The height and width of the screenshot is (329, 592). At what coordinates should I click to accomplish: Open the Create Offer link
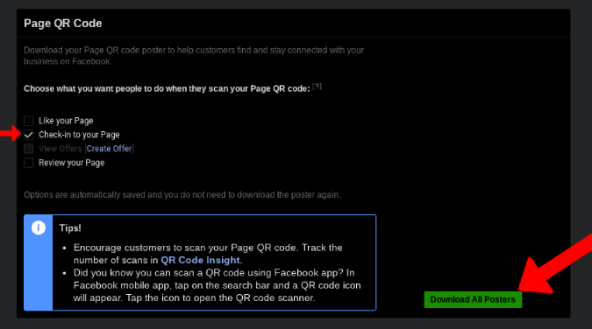[x=109, y=149]
